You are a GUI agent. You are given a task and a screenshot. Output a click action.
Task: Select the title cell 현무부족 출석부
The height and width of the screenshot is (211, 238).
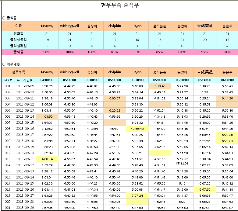coord(120,5)
